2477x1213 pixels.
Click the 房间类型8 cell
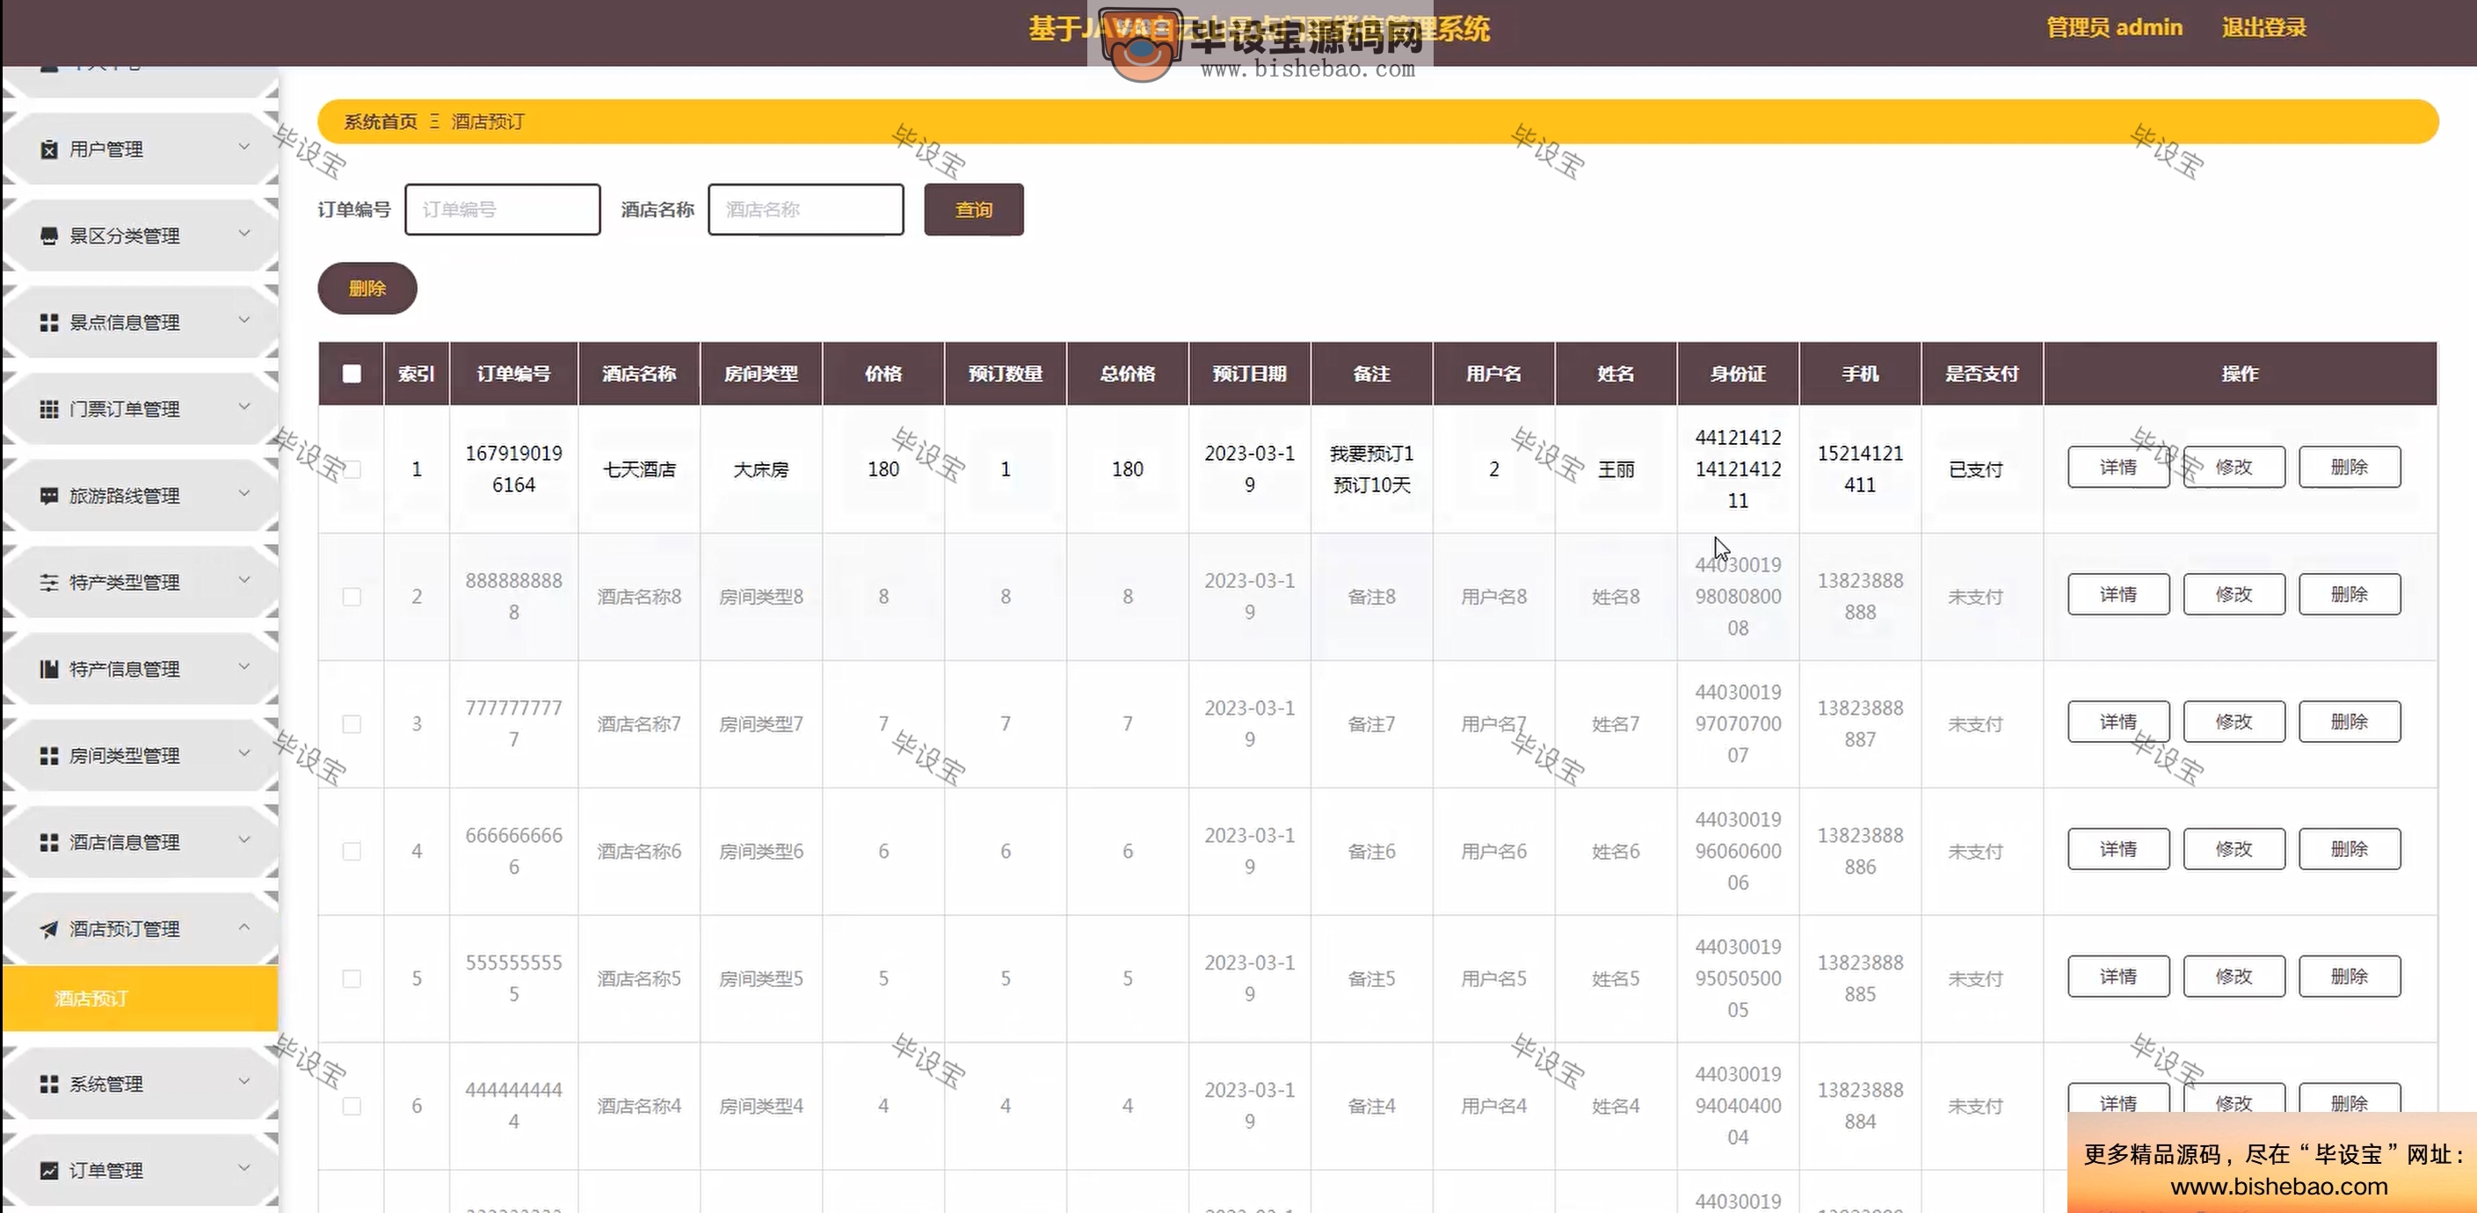pyautogui.click(x=760, y=597)
